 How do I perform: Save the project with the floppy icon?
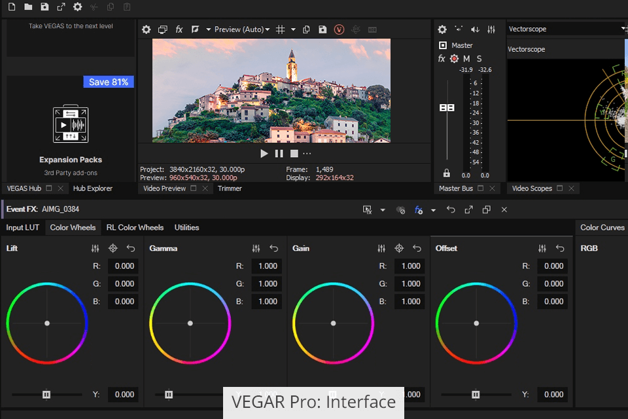point(44,7)
